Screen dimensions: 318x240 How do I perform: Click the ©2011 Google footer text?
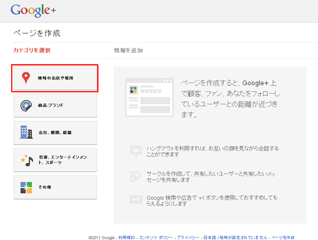click(x=101, y=237)
